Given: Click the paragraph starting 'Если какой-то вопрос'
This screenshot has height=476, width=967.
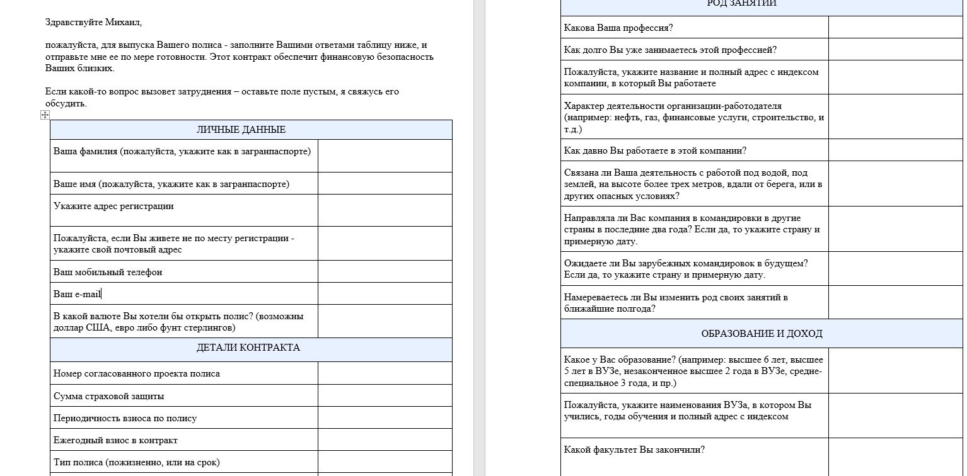Looking at the screenshot, I should [x=222, y=98].
